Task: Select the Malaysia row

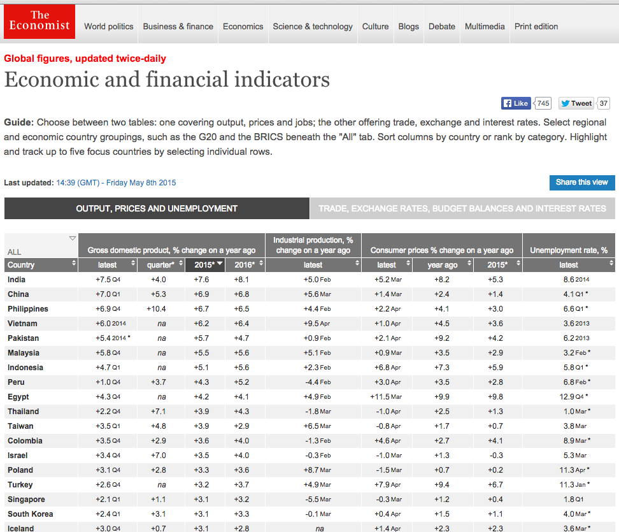Action: (x=309, y=353)
